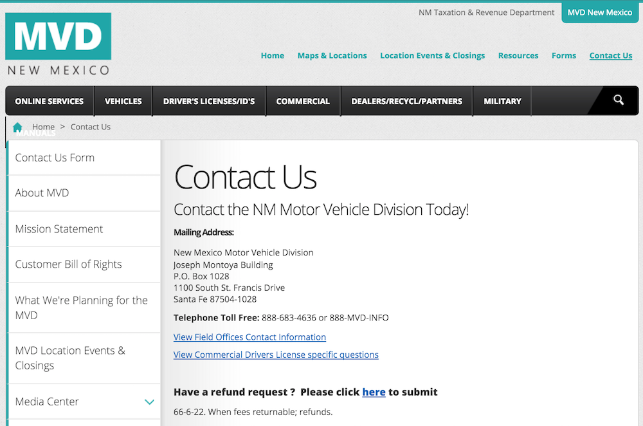The width and height of the screenshot is (643, 426).
Task: Click the home icon in breadcrumb
Action: [17, 127]
